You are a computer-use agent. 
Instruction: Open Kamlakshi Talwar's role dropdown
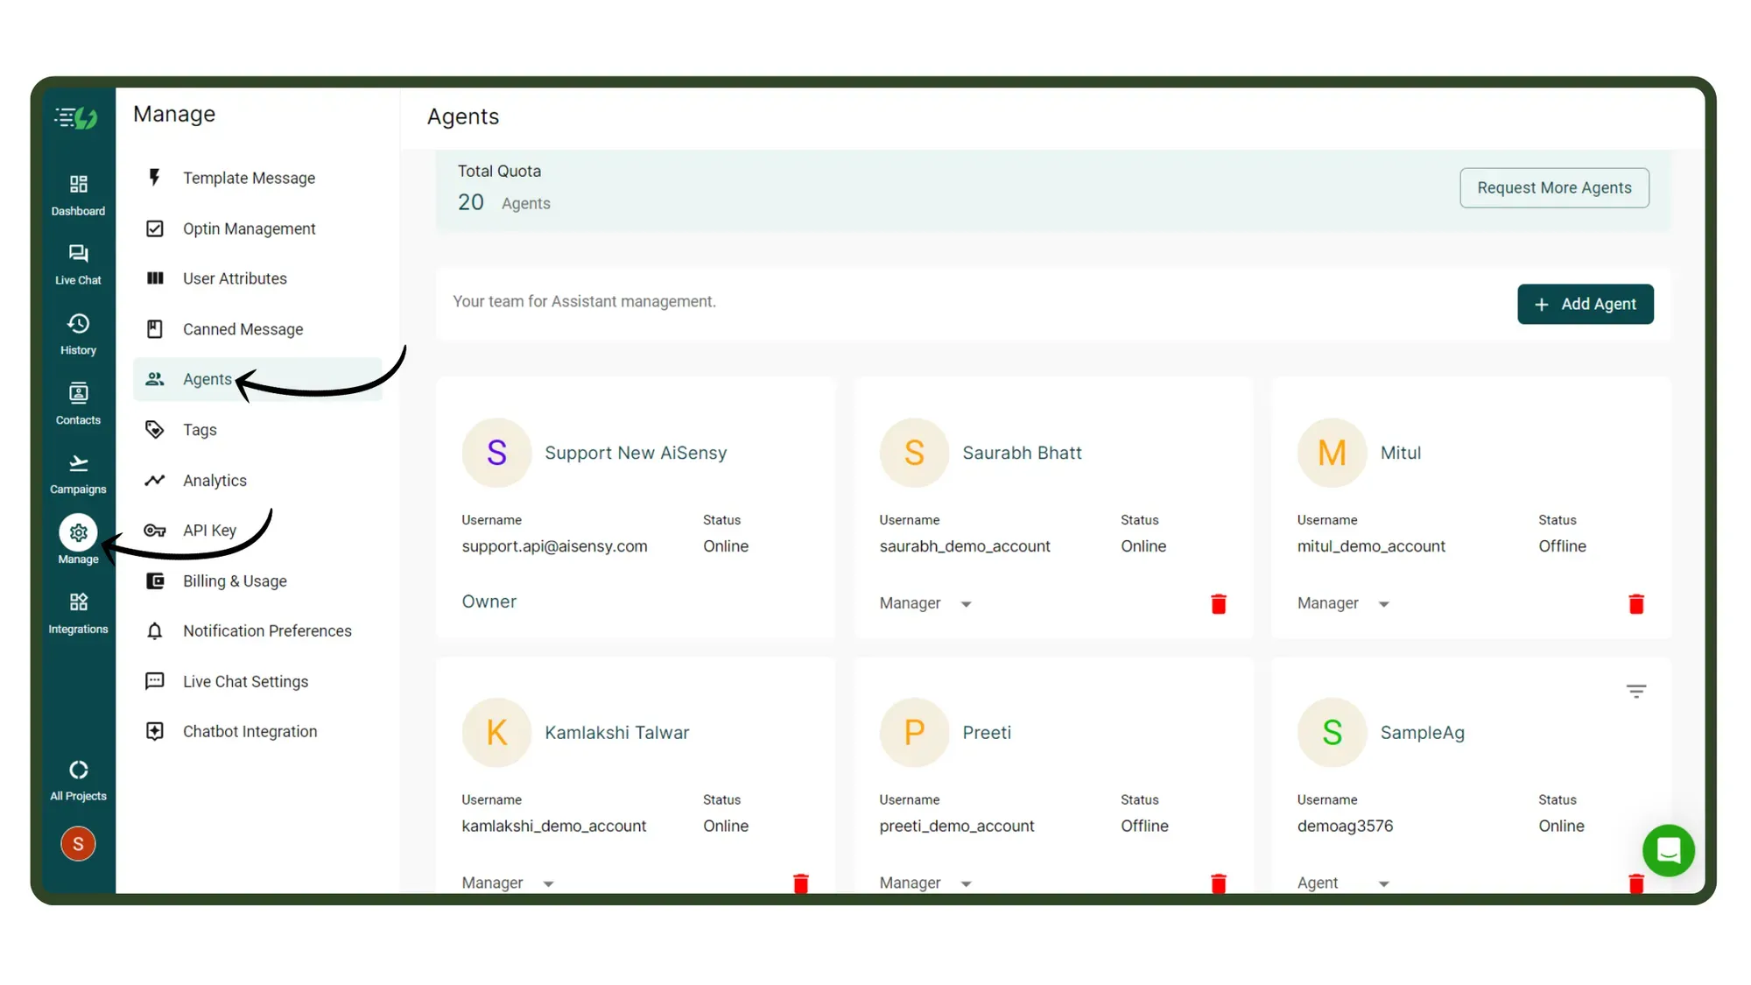506,883
